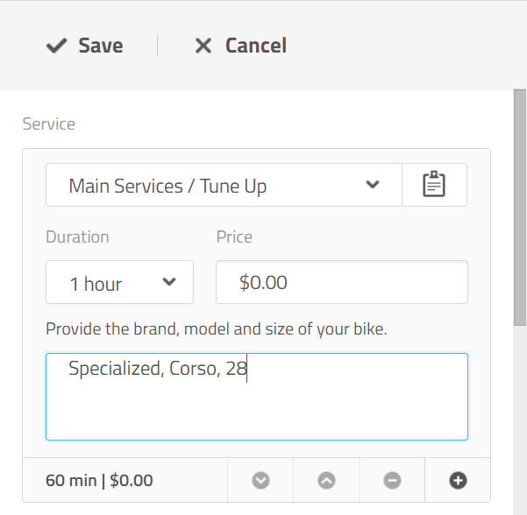Screen dimensions: 527x515
Task: Click into the $0.00 price field
Action: (341, 282)
